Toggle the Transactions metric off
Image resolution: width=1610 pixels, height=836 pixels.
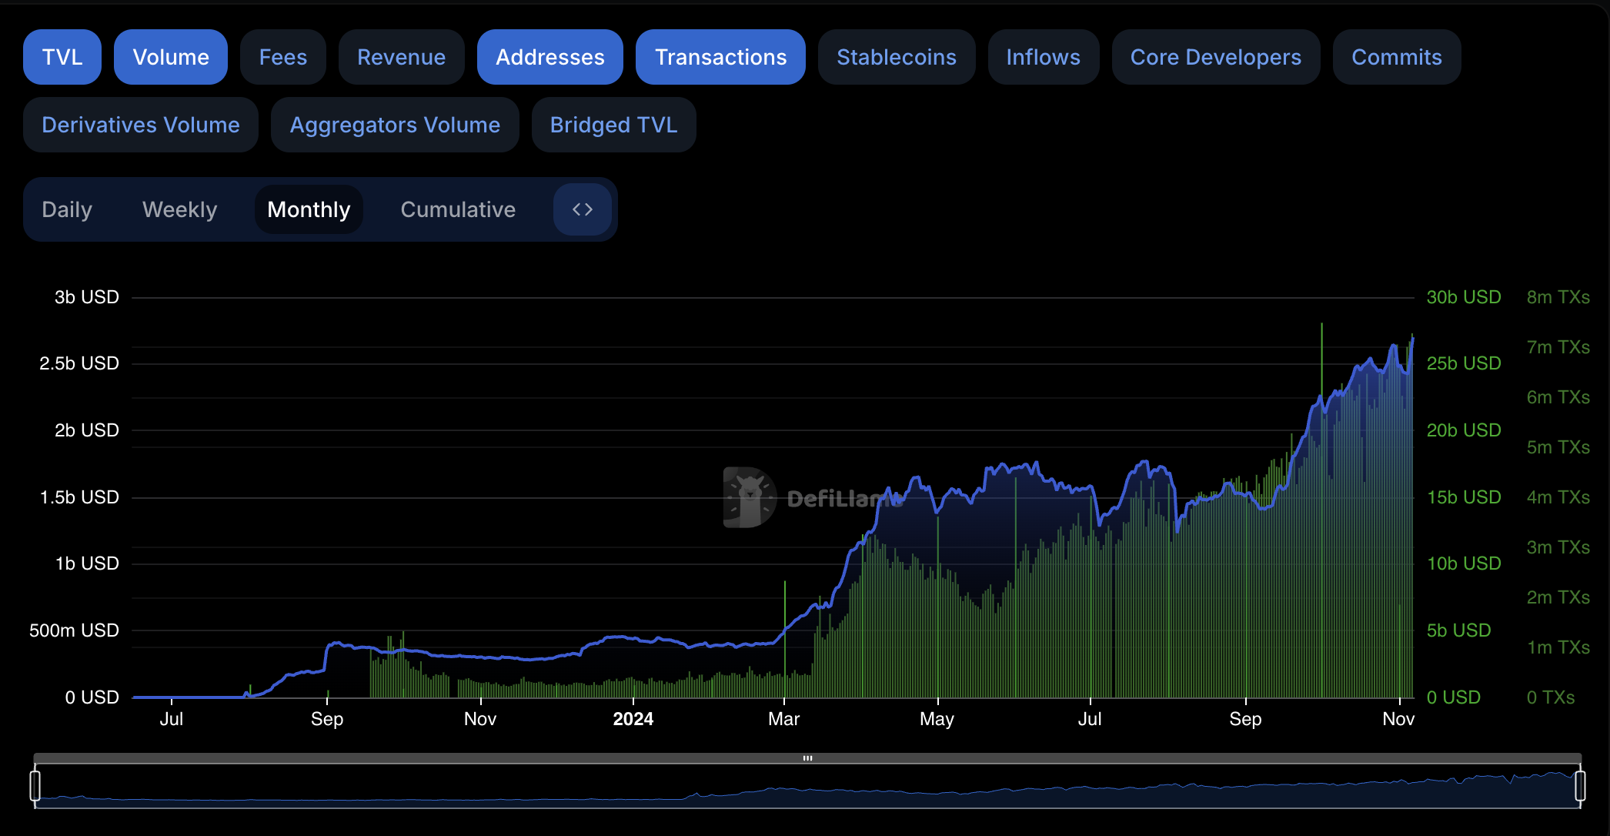tap(721, 57)
